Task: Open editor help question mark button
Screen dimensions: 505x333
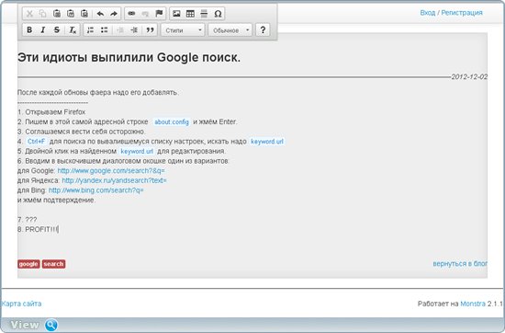Action: pos(263,30)
